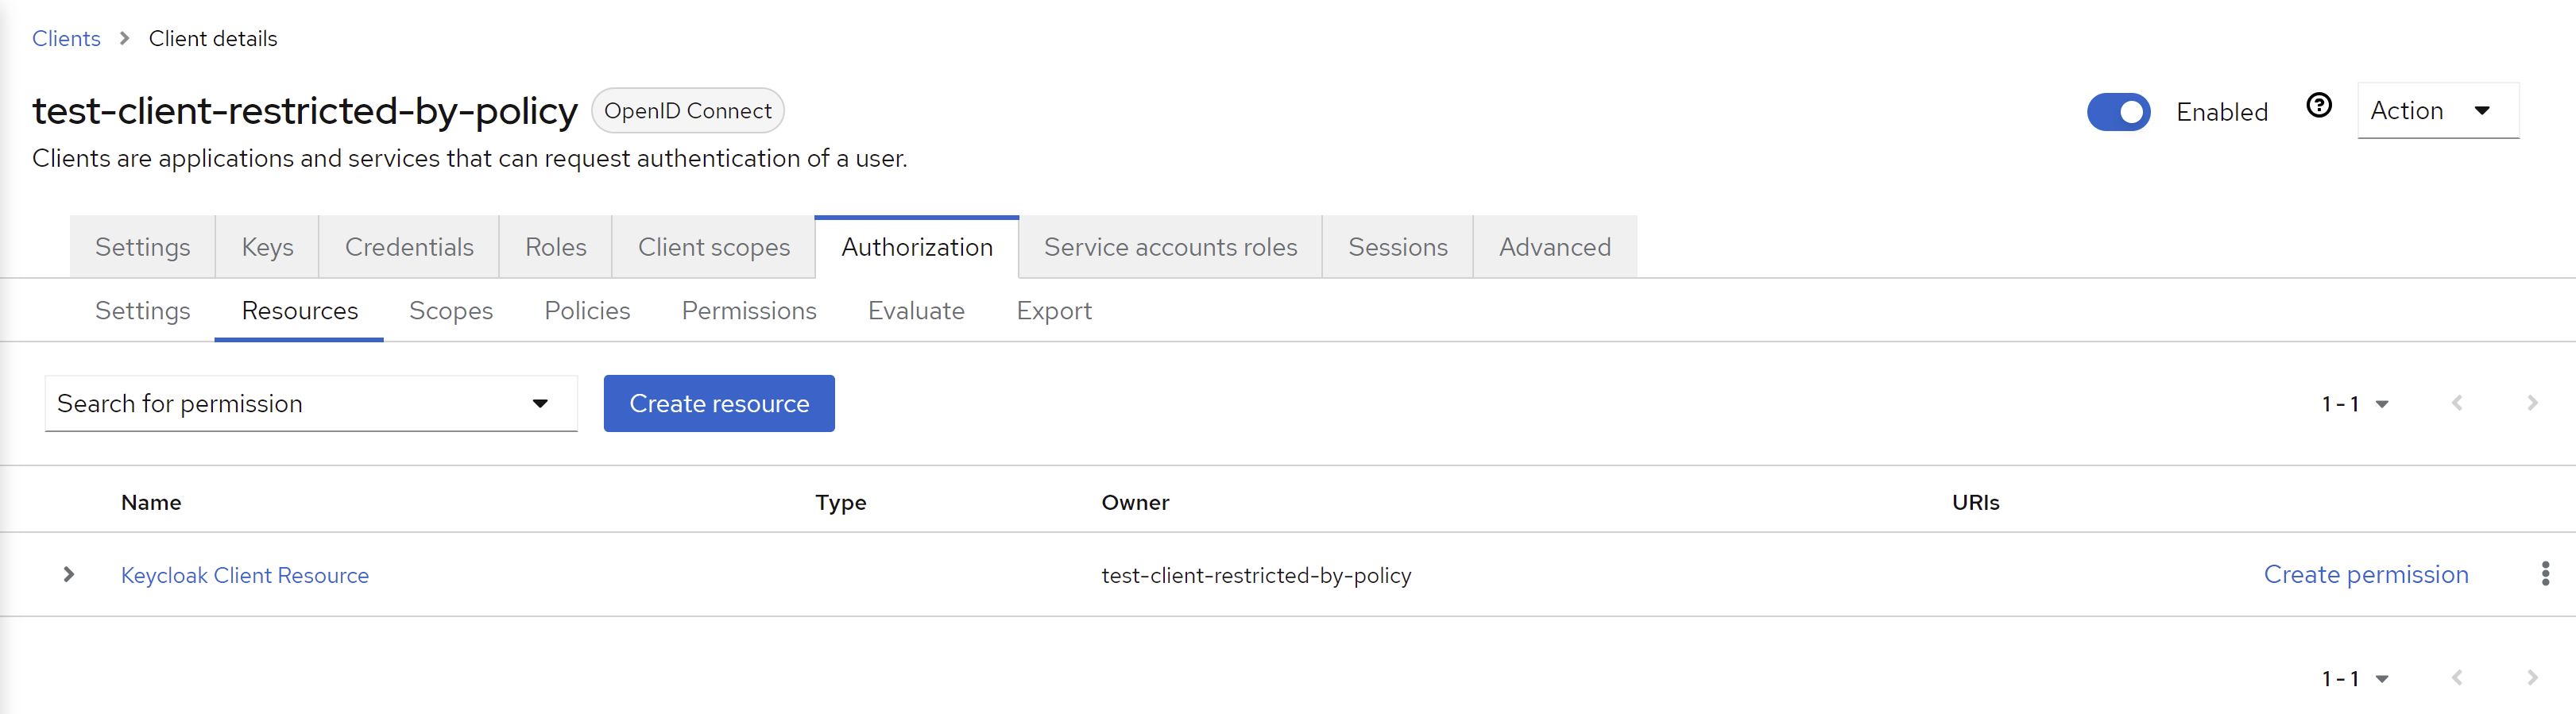Click top pagination next page arrow
The image size is (2576, 714).
2531,403
